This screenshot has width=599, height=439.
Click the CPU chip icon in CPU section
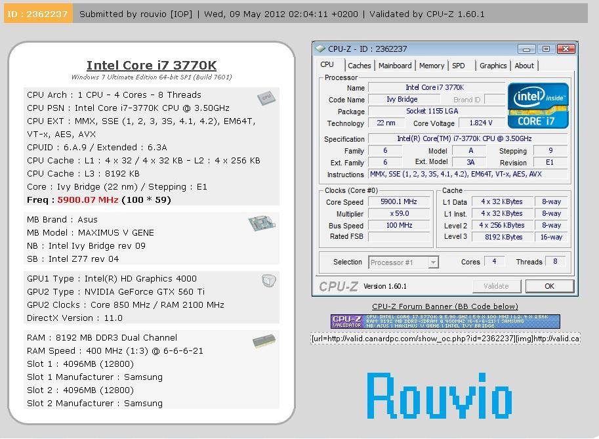266,98
